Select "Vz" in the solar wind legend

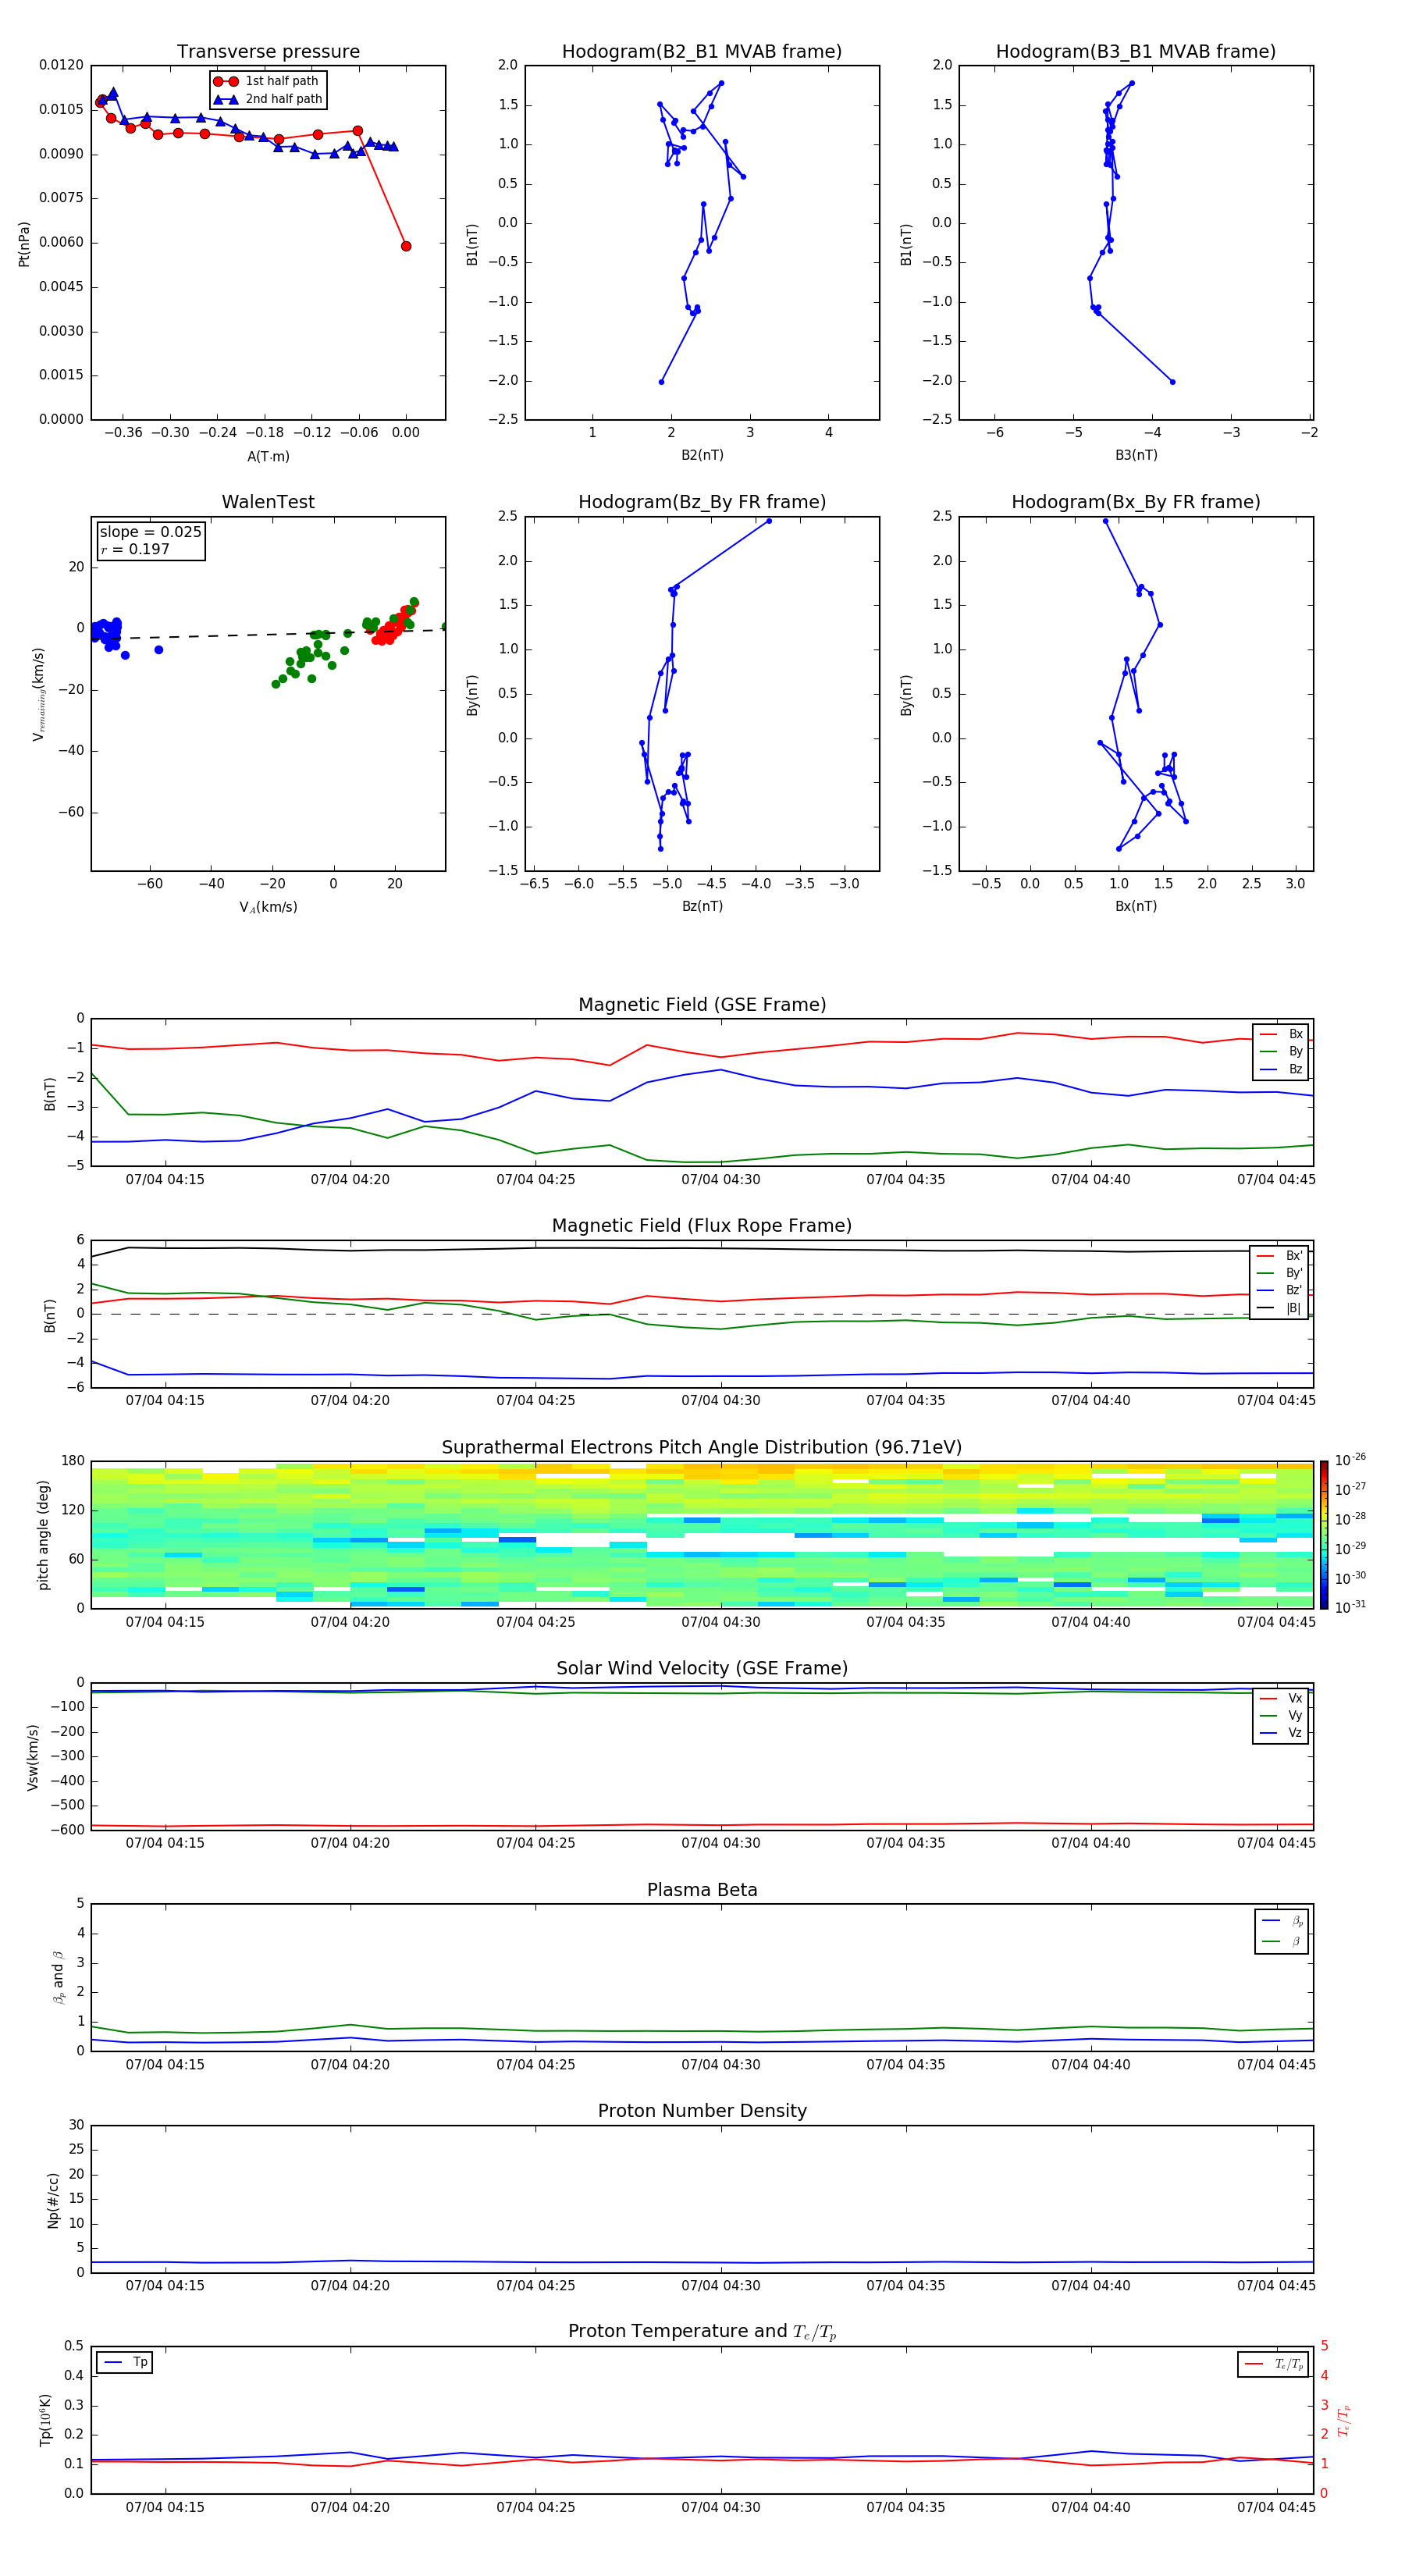pos(1295,1733)
